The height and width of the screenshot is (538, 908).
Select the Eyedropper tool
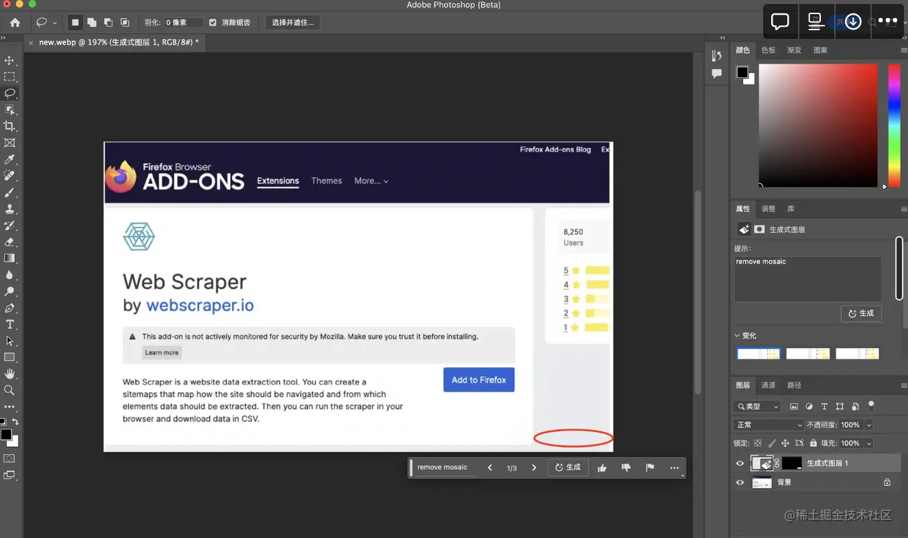click(9, 159)
